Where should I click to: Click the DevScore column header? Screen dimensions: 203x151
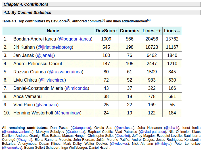point(106,31)
